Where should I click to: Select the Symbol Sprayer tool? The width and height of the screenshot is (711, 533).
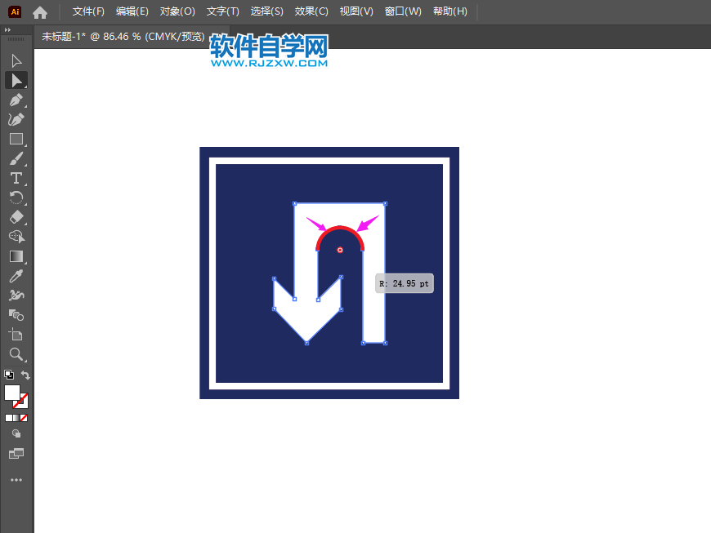point(16,295)
